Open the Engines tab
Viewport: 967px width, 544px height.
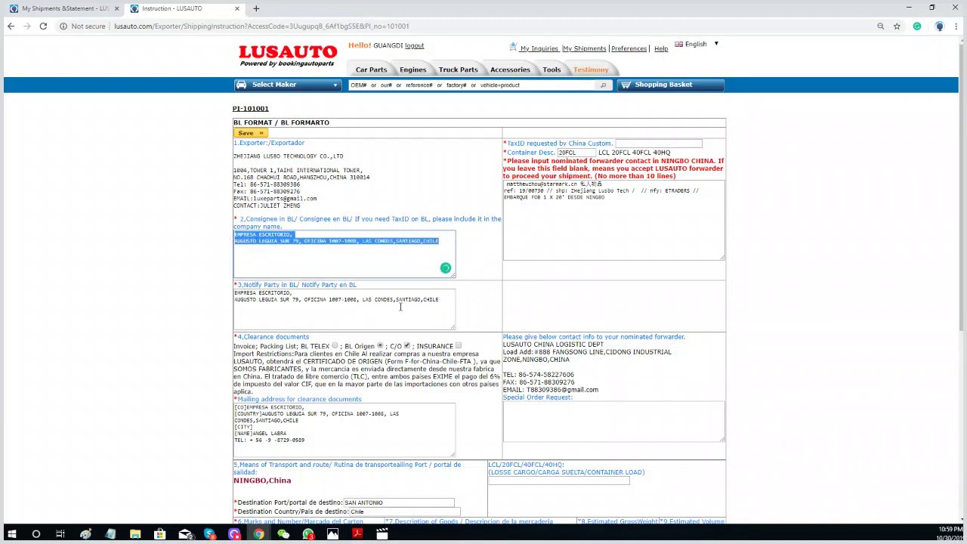pos(412,70)
